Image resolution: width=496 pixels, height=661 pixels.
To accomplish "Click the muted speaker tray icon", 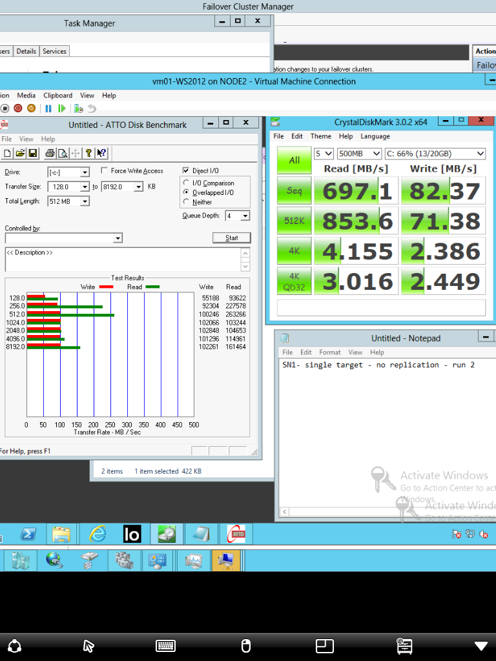I will click(x=483, y=534).
